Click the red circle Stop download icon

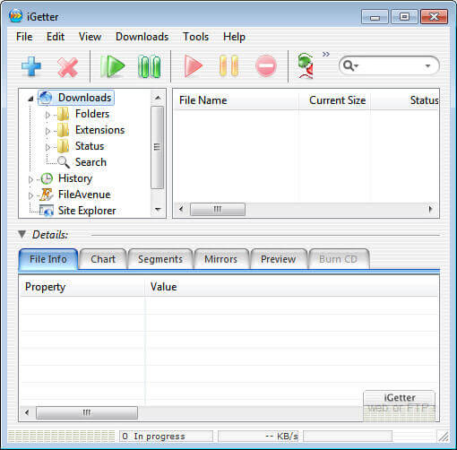(x=266, y=65)
